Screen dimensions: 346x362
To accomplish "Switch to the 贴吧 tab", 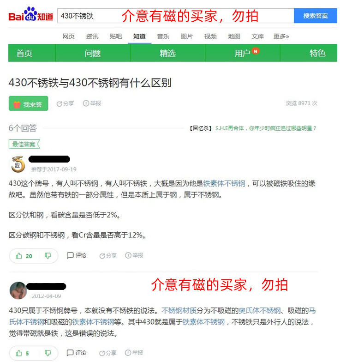I will pos(116,36).
